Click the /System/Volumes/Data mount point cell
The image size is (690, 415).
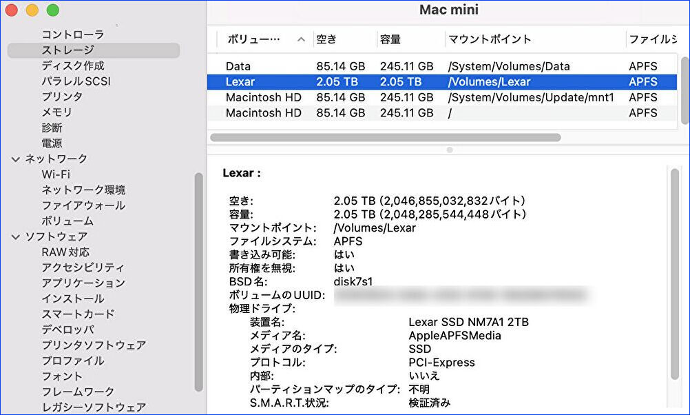coord(509,66)
